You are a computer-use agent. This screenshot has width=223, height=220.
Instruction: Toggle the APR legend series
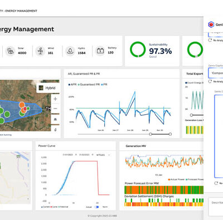[x=72, y=85]
